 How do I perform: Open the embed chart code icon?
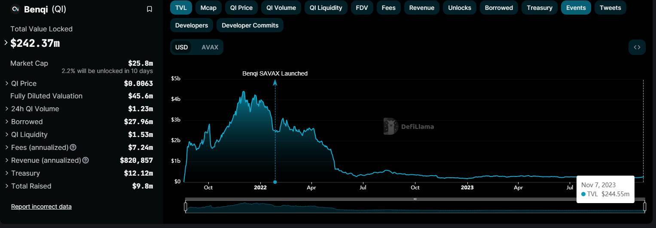pyautogui.click(x=637, y=47)
